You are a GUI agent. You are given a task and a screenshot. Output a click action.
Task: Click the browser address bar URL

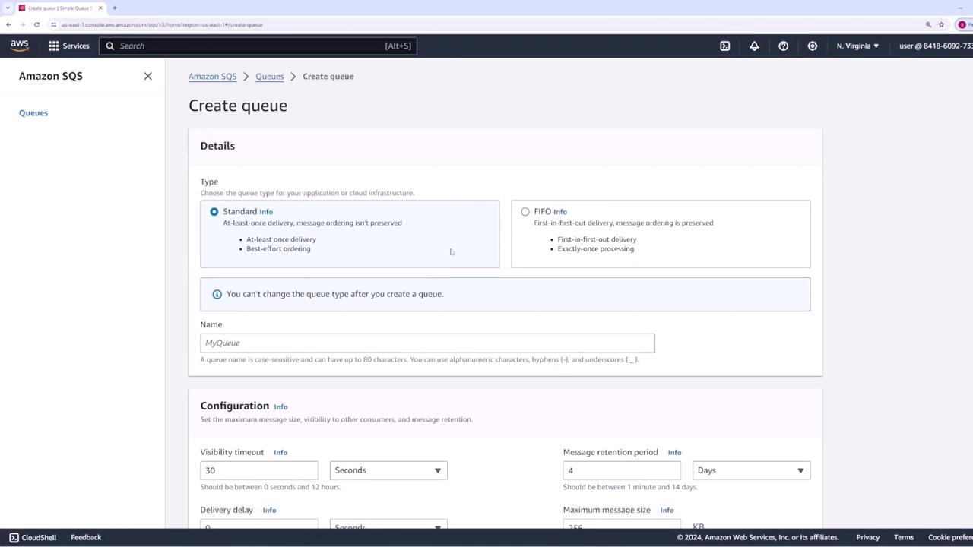coord(162,24)
